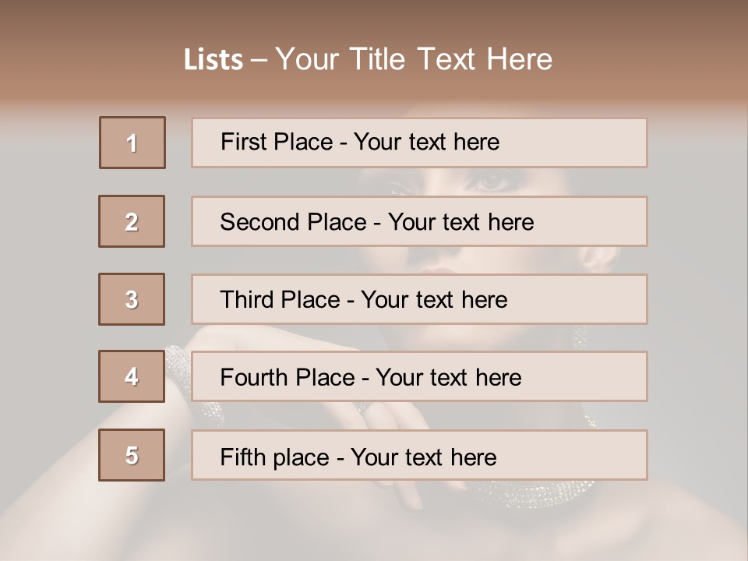Select the Fifth place text bar
Screen dimensions: 748x561
419,455
